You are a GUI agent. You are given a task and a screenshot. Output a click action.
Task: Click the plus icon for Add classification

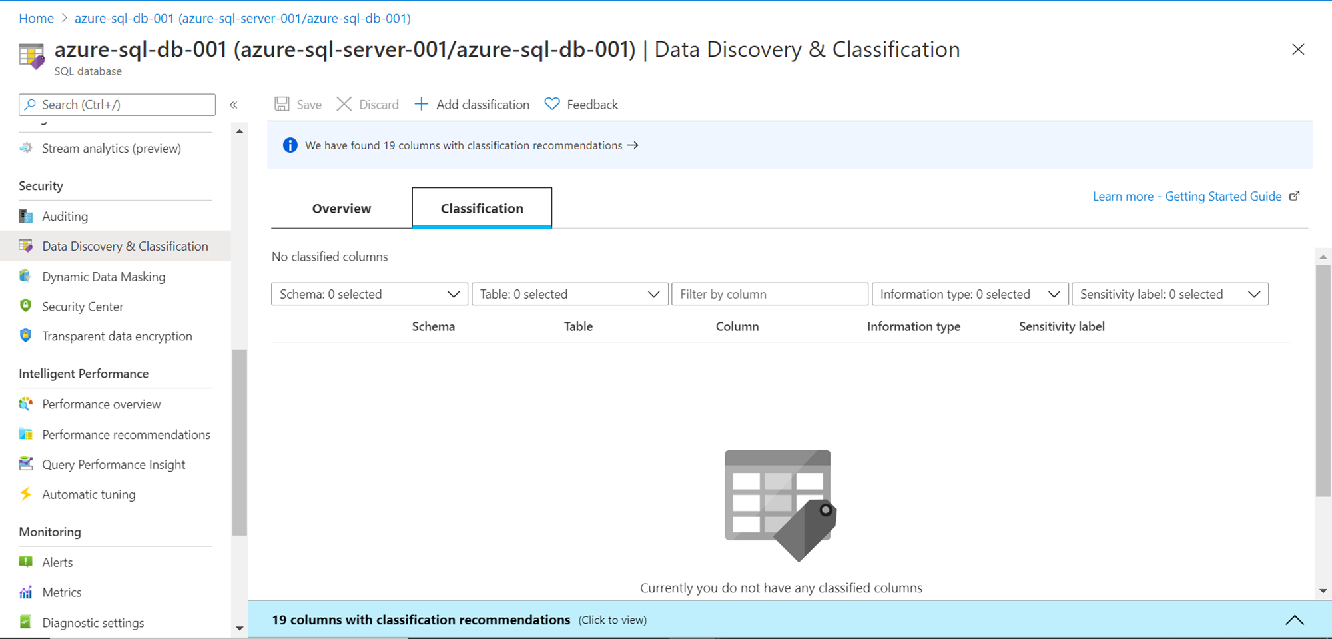pyautogui.click(x=421, y=104)
